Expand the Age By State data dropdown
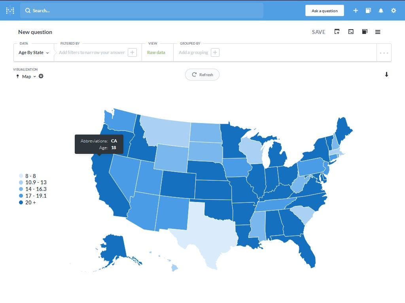This screenshot has height=303, width=405. tap(34, 52)
